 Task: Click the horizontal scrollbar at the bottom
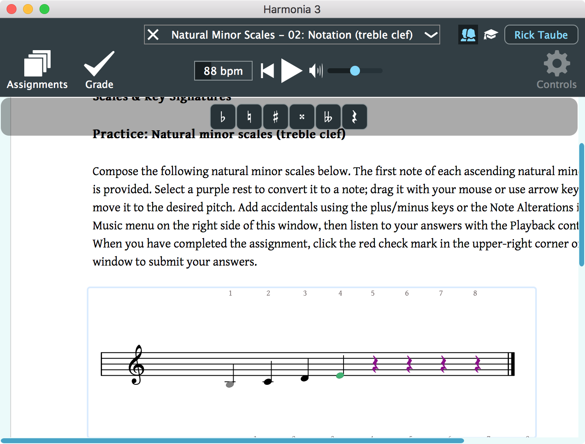(x=232, y=441)
